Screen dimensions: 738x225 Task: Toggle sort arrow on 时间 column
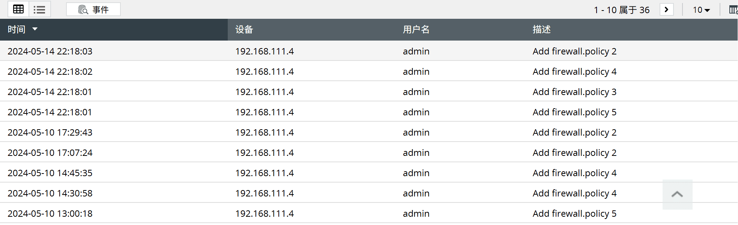tap(35, 29)
